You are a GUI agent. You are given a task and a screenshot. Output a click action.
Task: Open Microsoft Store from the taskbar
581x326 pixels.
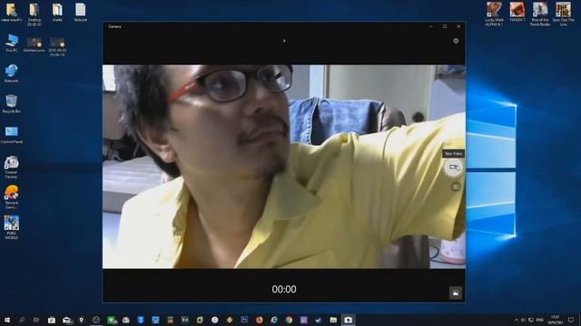pyautogui.click(x=52, y=320)
